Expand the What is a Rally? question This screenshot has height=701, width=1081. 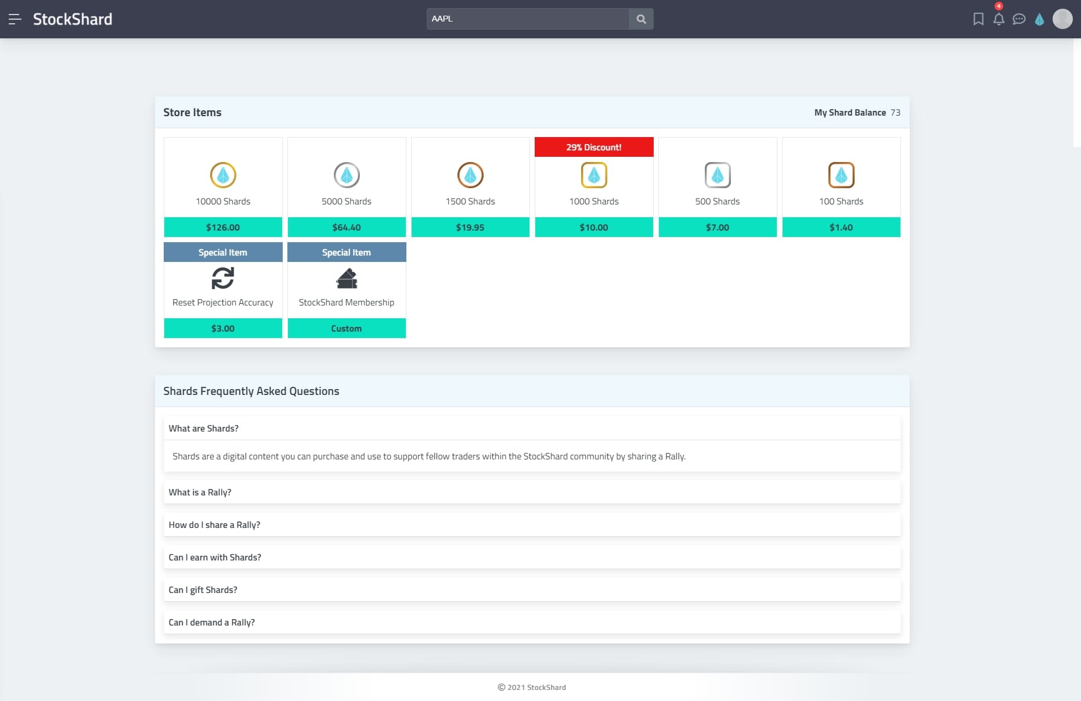(x=532, y=492)
